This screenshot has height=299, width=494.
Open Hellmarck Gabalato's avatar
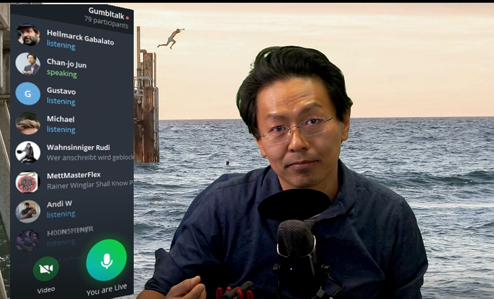point(28,35)
